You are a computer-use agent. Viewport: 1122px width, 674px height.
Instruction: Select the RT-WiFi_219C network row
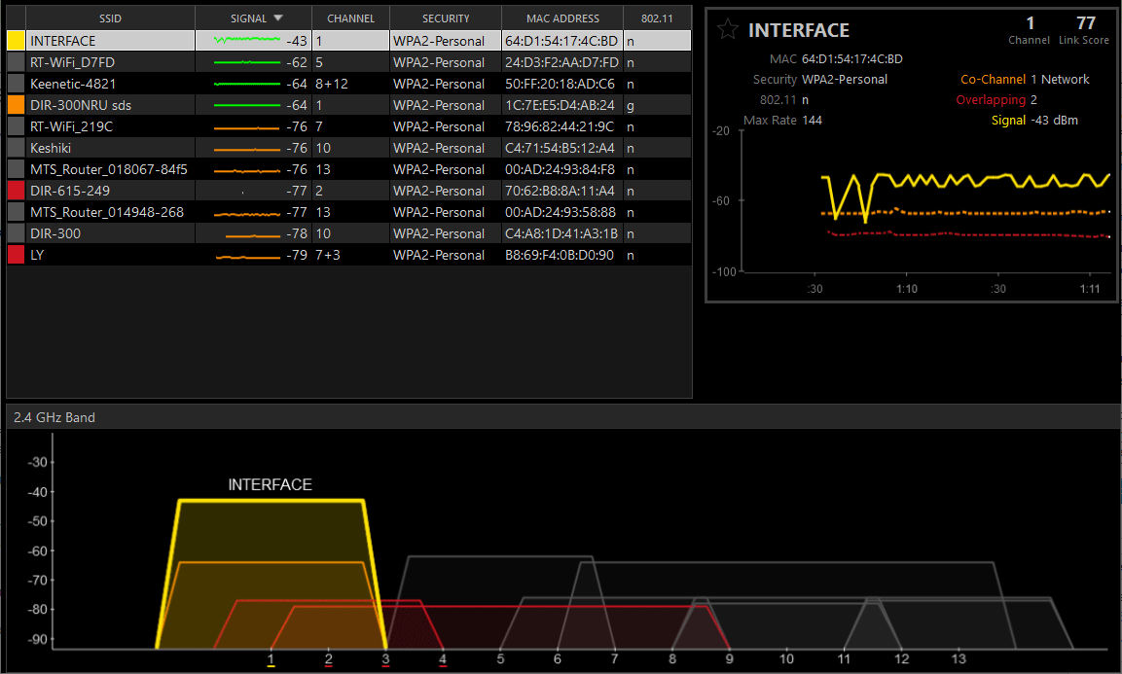[x=72, y=126]
